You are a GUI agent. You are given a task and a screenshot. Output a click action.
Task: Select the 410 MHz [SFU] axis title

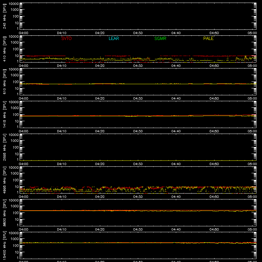point(4,49)
